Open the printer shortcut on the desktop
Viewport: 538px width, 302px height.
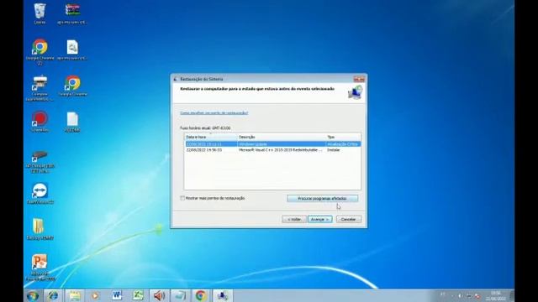click(x=40, y=88)
